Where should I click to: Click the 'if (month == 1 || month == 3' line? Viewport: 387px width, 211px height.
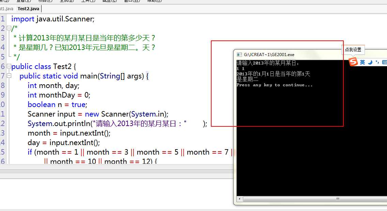click(x=130, y=152)
